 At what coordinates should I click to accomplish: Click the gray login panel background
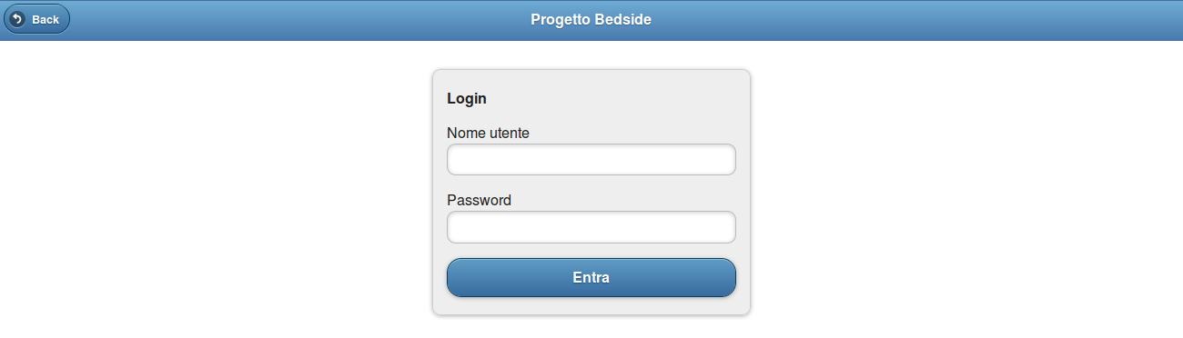point(637,98)
